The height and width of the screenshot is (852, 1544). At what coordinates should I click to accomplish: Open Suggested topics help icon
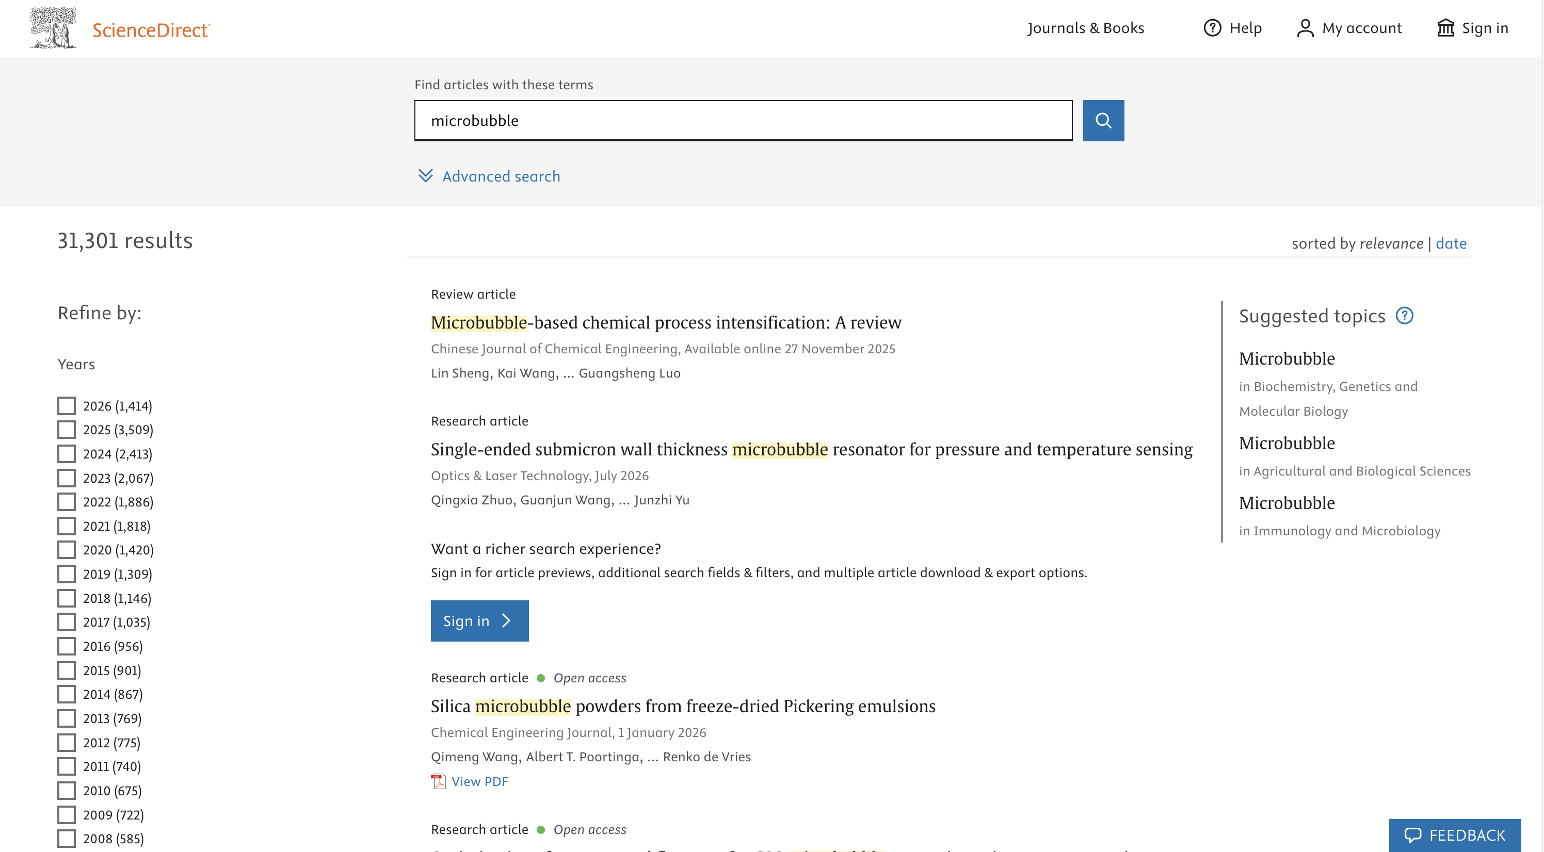(x=1404, y=316)
